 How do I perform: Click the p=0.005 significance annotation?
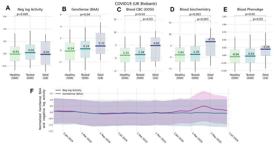click(22, 13)
